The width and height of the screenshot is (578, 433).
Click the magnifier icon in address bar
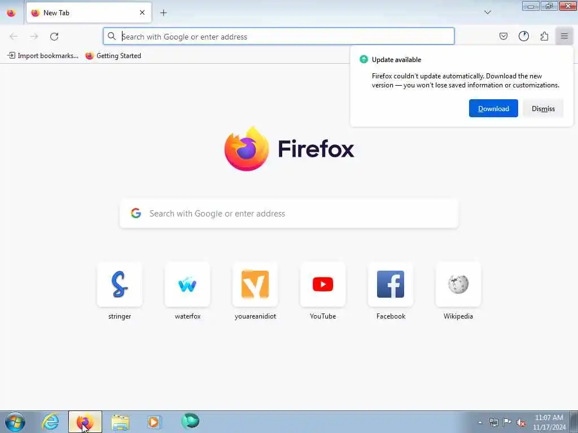111,36
